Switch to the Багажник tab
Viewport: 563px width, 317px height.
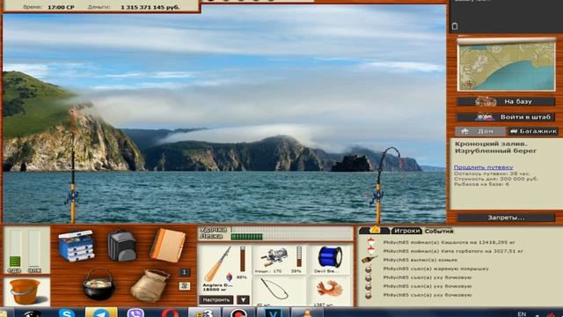[x=532, y=131]
